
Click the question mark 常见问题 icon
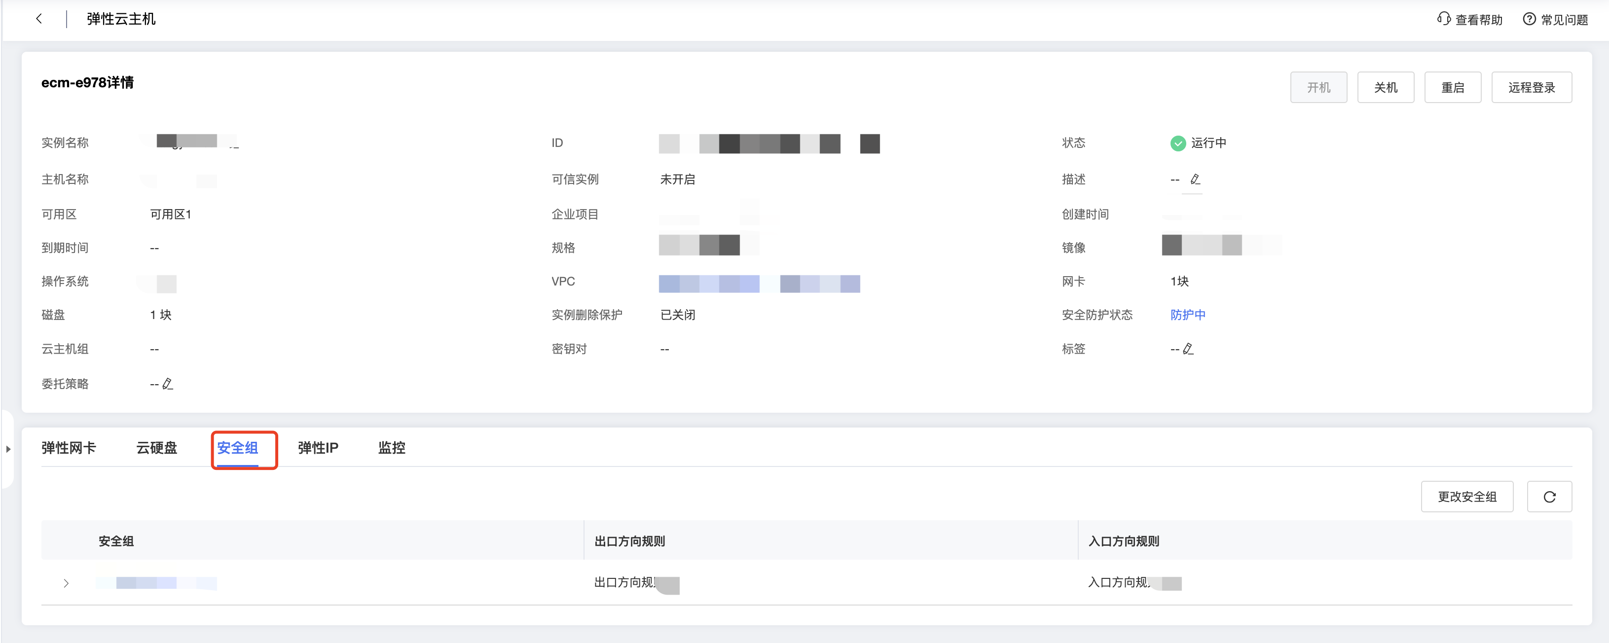(1529, 19)
